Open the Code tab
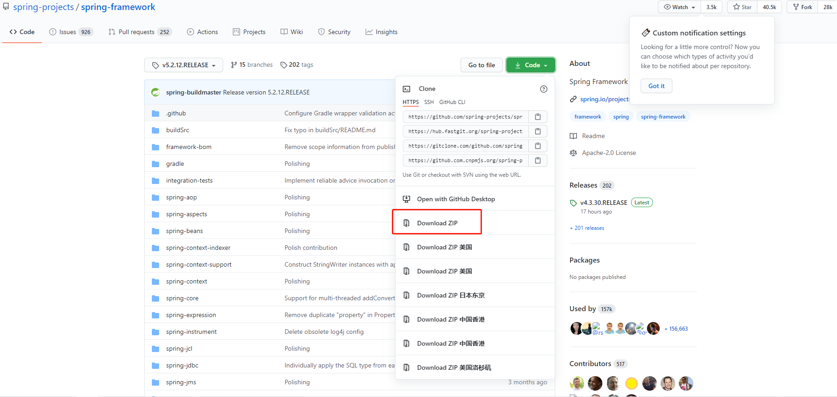Image resolution: width=837 pixels, height=397 pixels. click(x=22, y=32)
